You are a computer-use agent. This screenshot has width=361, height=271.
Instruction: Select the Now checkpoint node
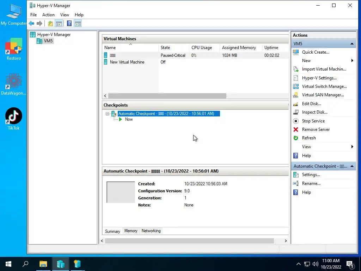pos(129,119)
